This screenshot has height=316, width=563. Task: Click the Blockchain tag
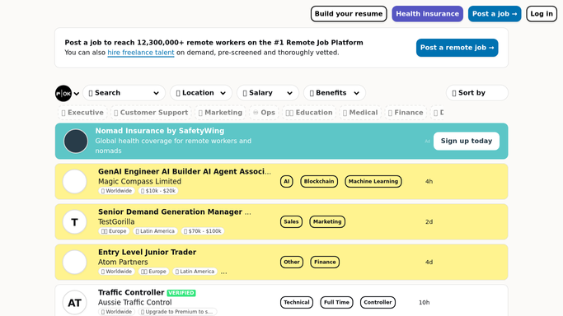click(319, 181)
